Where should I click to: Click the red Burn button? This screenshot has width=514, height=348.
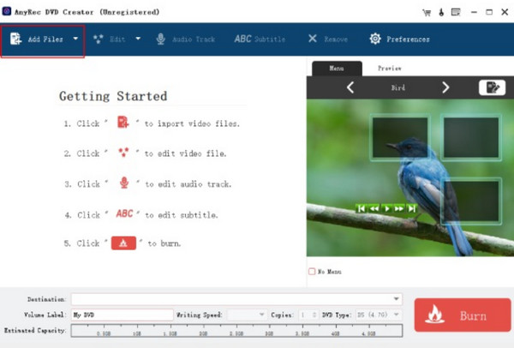point(463,315)
